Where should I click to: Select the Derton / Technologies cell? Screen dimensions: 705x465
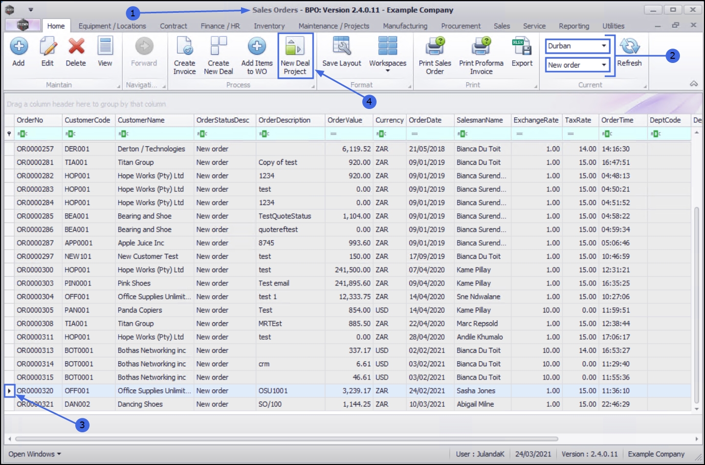click(x=155, y=149)
